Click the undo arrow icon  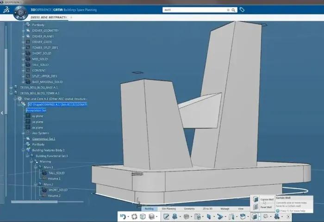[x=123, y=216]
